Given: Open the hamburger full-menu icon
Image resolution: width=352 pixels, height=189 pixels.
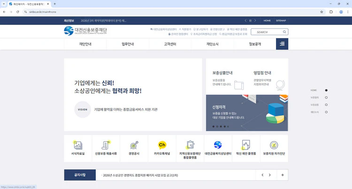Looking at the screenshot, I should [x=282, y=44].
